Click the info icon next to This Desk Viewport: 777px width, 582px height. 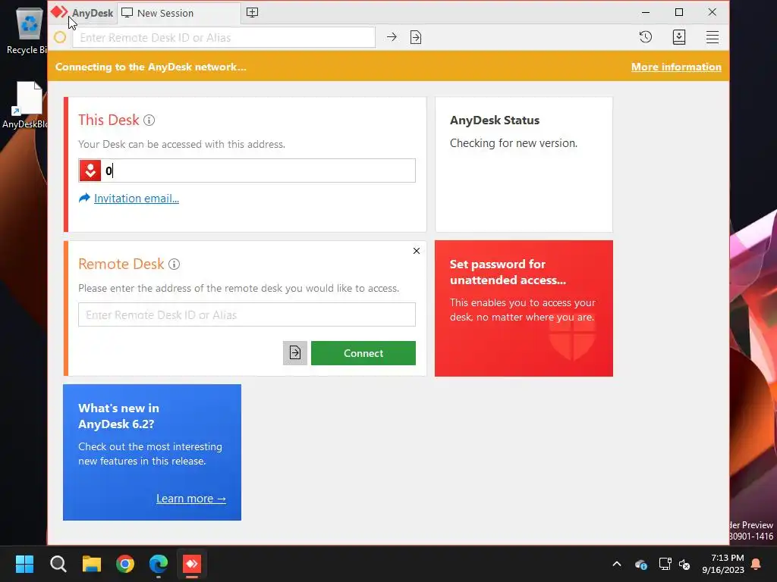click(149, 120)
